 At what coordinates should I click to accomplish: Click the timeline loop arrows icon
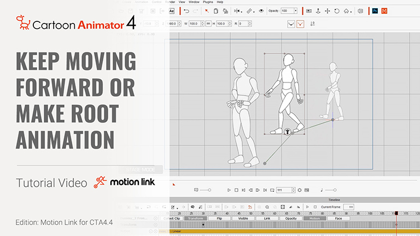[192, 207]
